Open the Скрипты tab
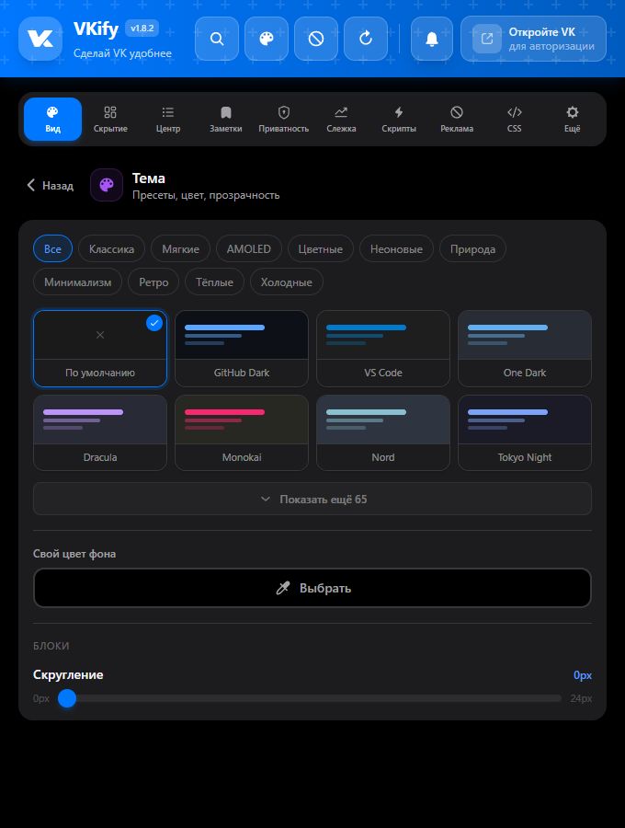The height and width of the screenshot is (828, 625). coord(399,120)
